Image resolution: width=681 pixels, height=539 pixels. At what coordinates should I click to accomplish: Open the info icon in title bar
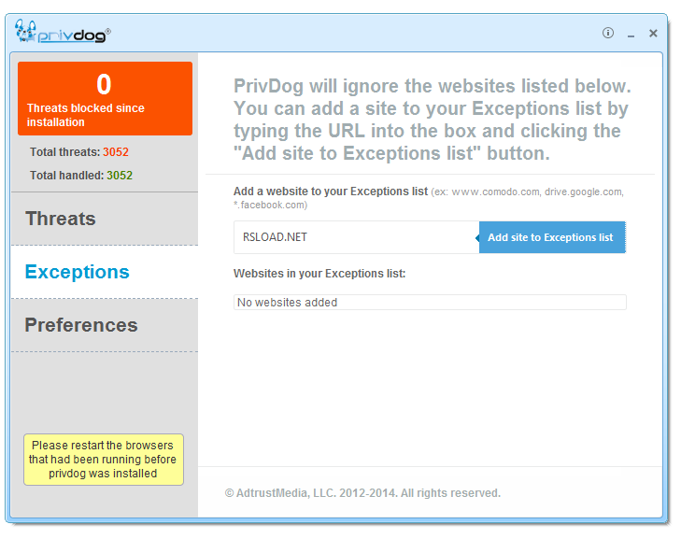tap(608, 33)
